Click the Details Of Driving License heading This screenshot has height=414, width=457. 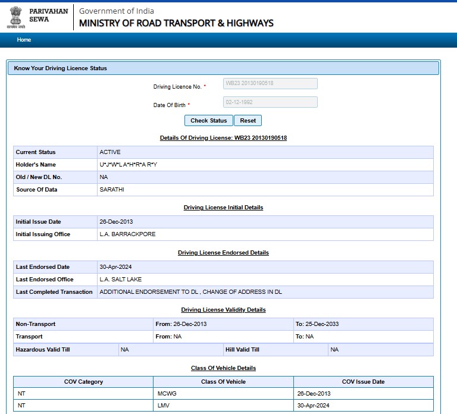pos(223,138)
